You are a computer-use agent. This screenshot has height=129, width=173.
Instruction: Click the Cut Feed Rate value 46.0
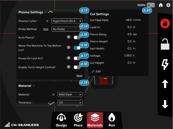tap(129, 20)
